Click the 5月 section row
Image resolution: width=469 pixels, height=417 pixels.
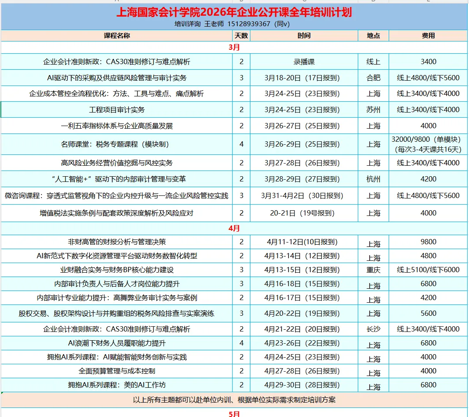click(234, 413)
